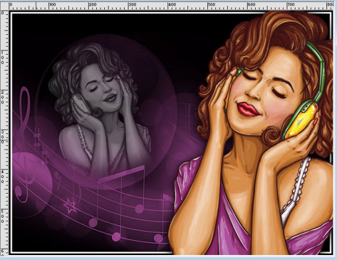Image resolution: width=337 pixels, height=260 pixels.
Task: Click the 700 mark on the horizontal ruler
Action: tap(291, 4)
